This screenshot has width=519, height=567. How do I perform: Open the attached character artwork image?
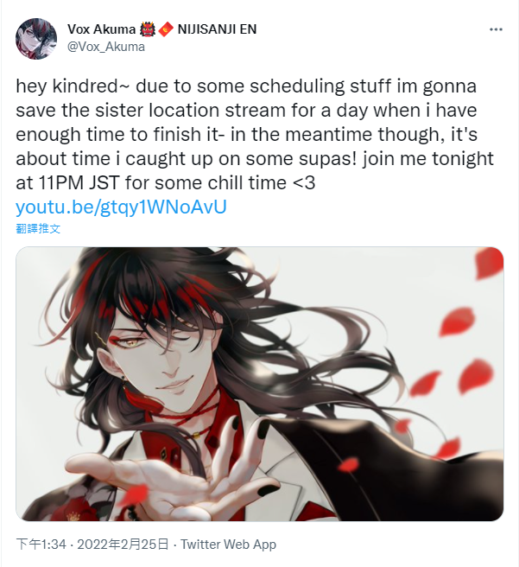click(x=259, y=384)
